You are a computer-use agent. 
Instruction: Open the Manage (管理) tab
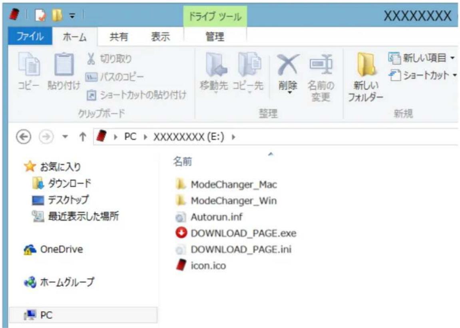coord(215,37)
